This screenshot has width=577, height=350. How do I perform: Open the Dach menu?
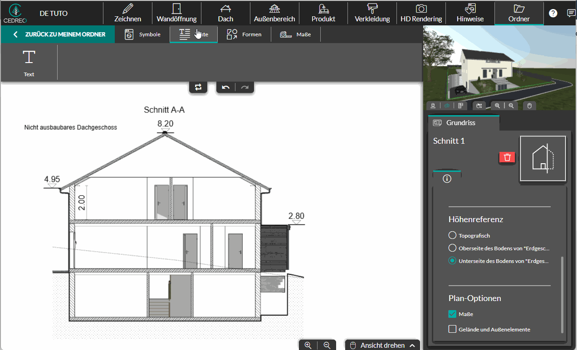[225, 13]
